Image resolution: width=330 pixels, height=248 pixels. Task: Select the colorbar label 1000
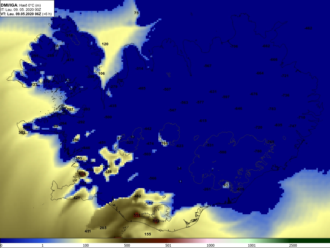point(211,245)
